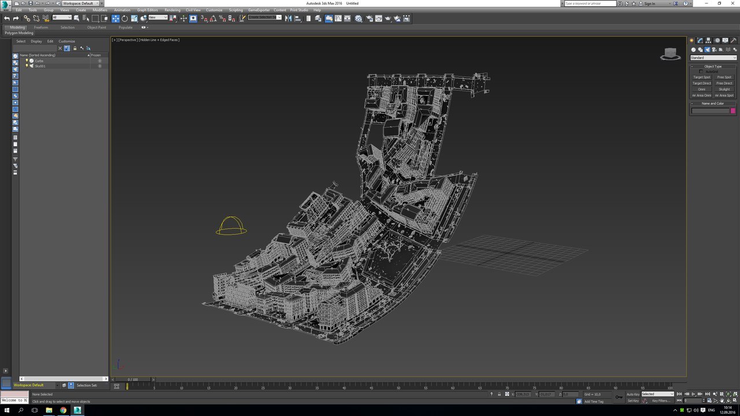This screenshot has width=740, height=416.
Task: Open the Modify command panel tab
Action: (700, 40)
